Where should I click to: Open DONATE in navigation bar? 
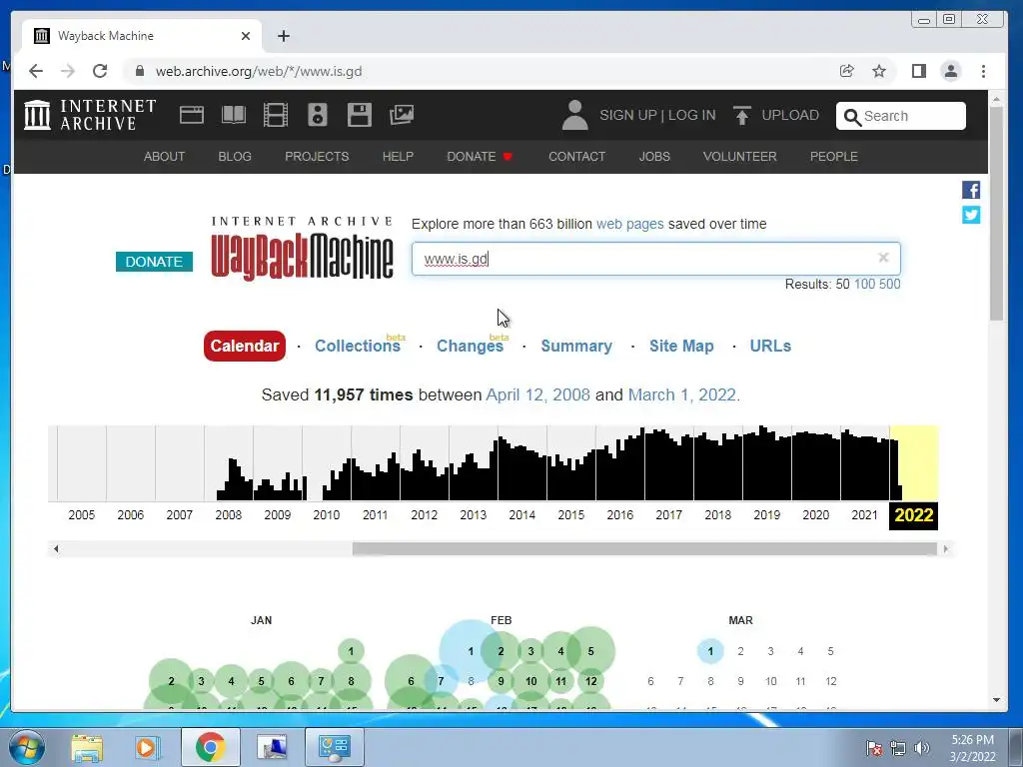(x=480, y=157)
